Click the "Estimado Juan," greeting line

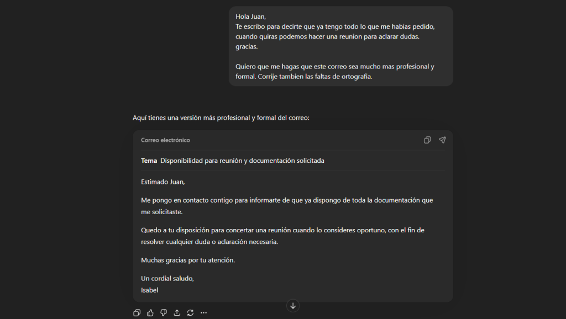pos(163,181)
